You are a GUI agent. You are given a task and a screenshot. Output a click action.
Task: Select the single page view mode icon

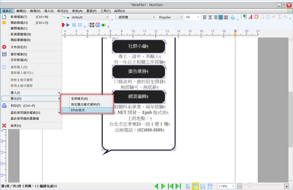pyautogui.click(x=188, y=186)
